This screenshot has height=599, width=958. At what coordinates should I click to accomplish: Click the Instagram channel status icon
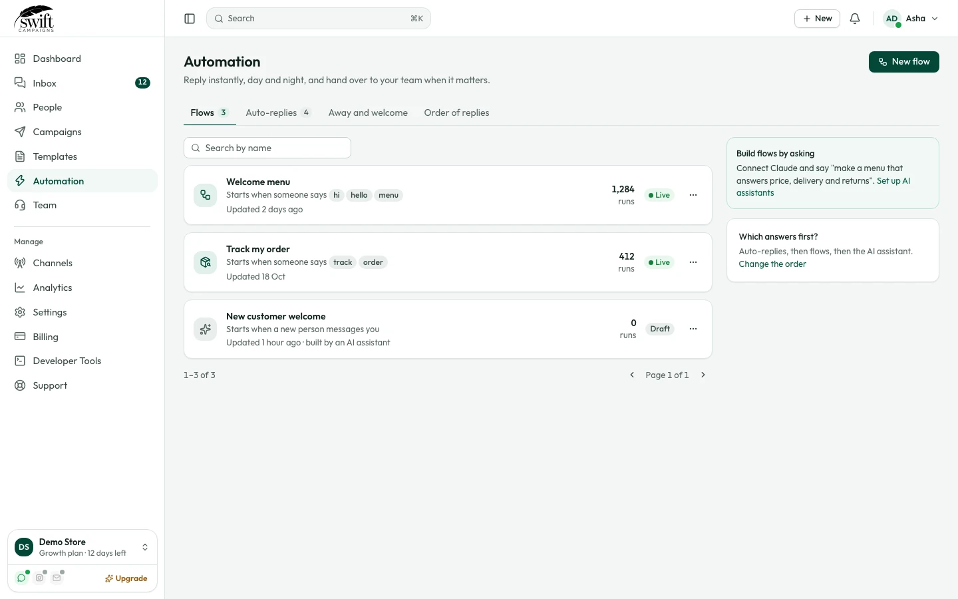[39, 578]
